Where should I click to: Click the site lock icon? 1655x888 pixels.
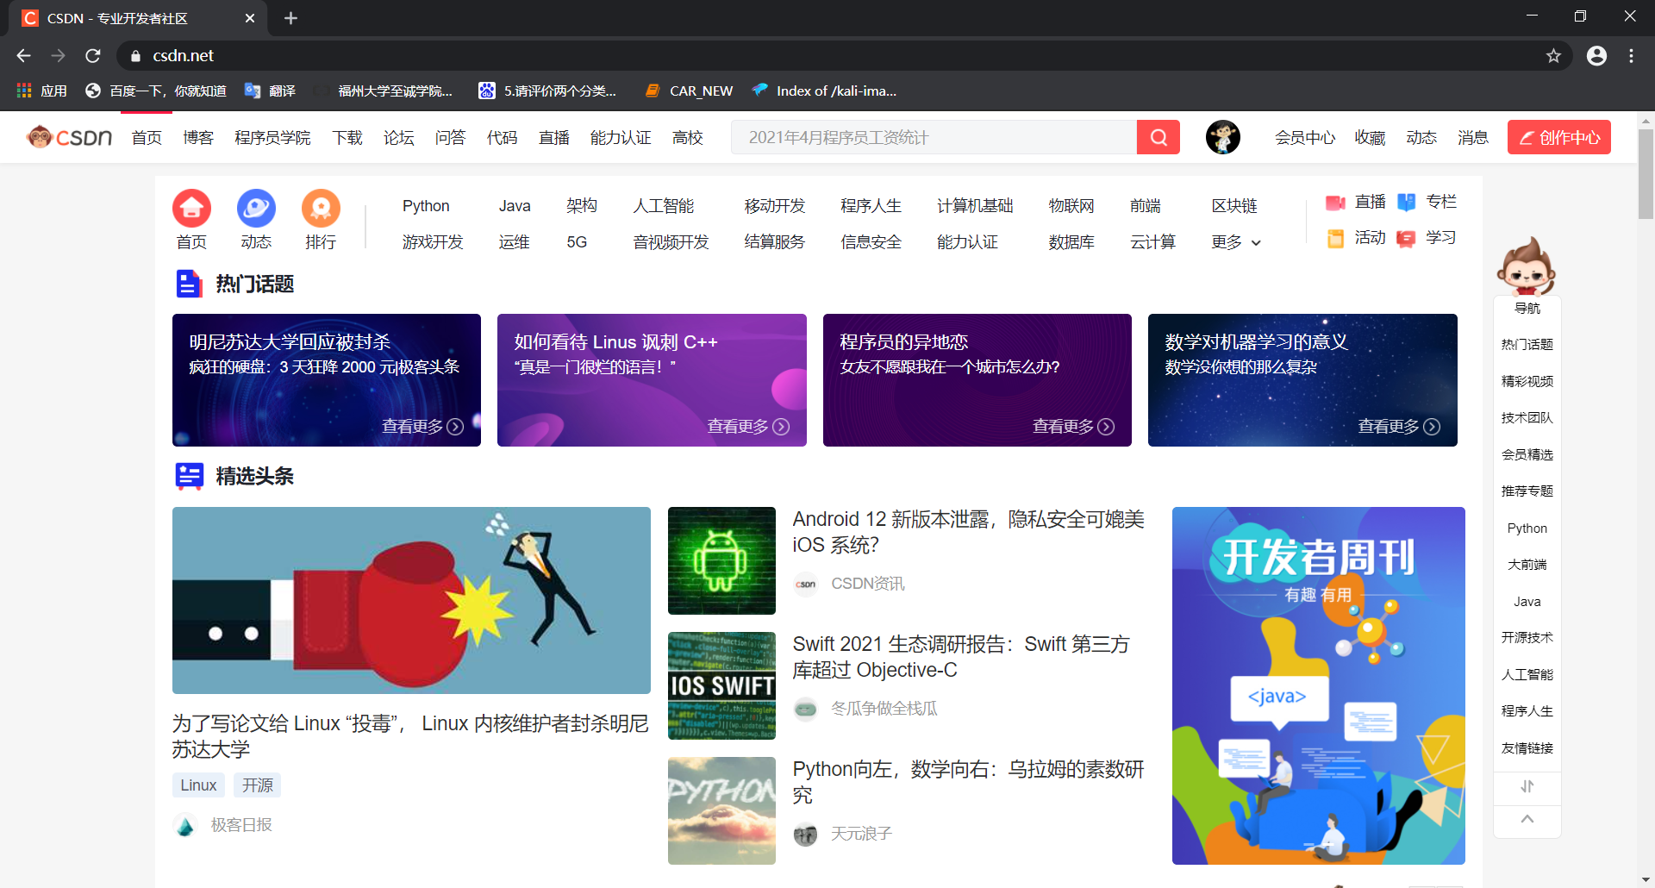point(135,56)
